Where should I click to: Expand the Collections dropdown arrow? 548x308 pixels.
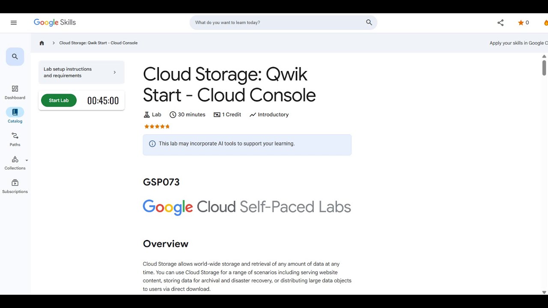click(27, 160)
